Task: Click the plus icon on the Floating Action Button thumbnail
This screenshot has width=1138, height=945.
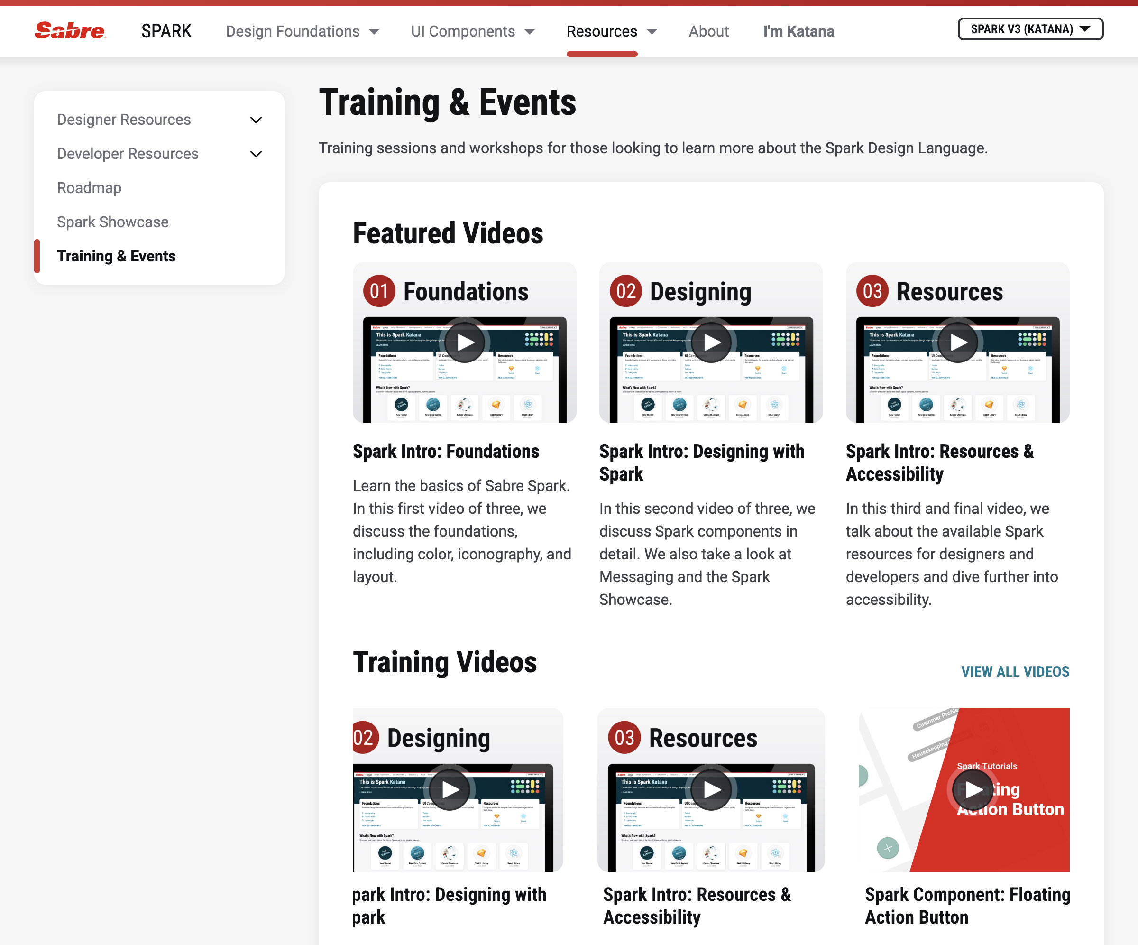Action: [888, 847]
